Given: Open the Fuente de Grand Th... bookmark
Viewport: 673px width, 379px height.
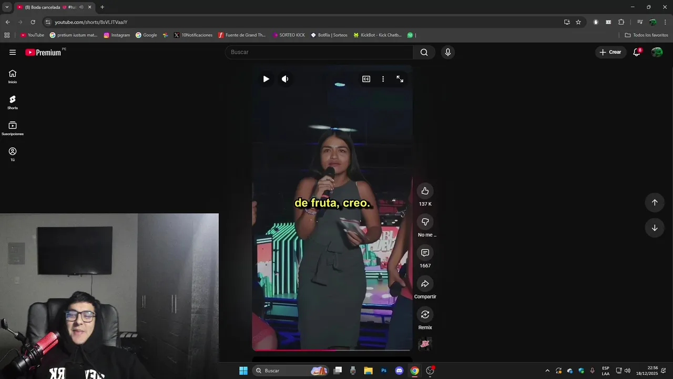Looking at the screenshot, I should tap(242, 35).
